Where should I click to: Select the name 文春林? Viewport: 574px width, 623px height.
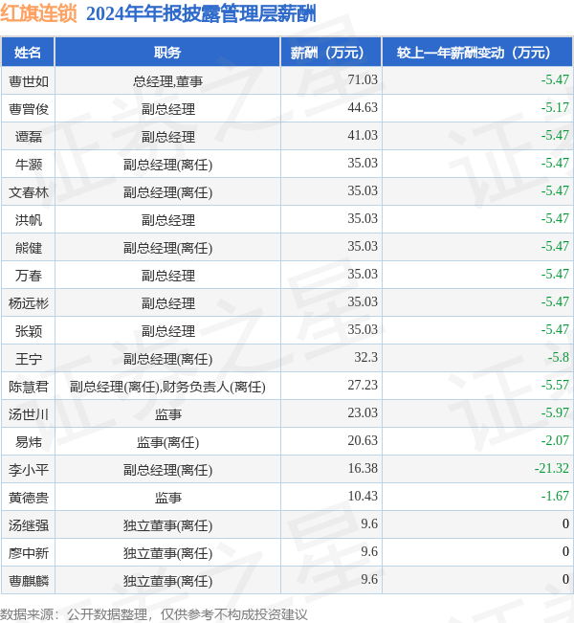point(29,192)
